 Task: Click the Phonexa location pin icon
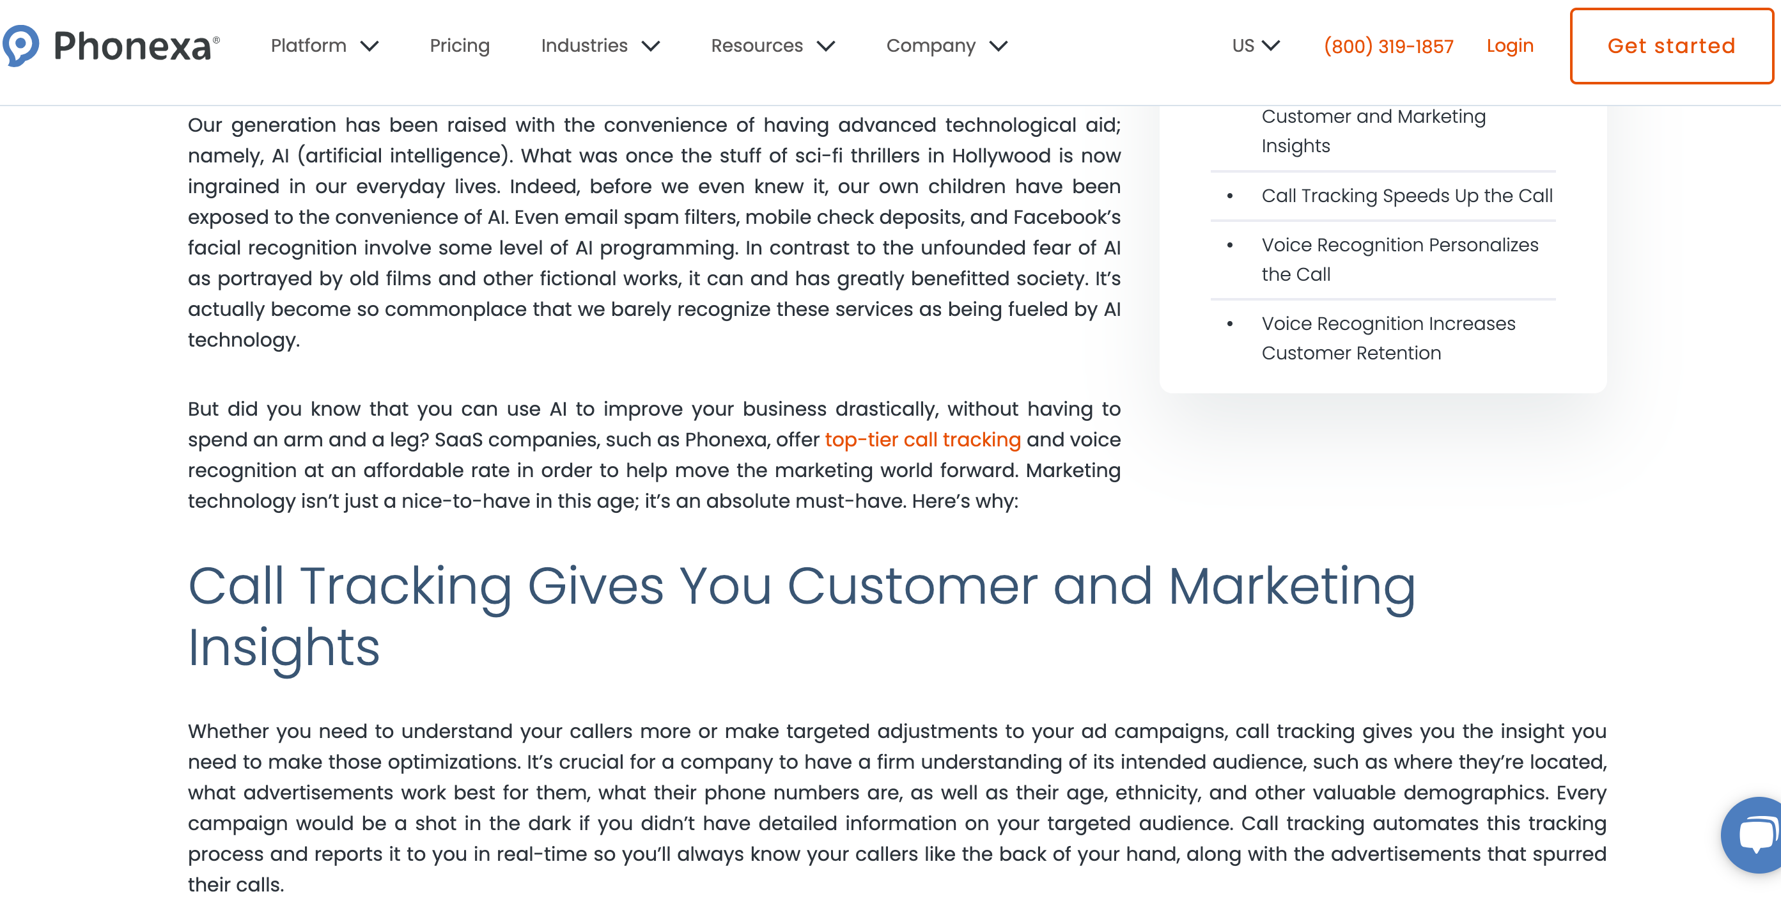[20, 45]
